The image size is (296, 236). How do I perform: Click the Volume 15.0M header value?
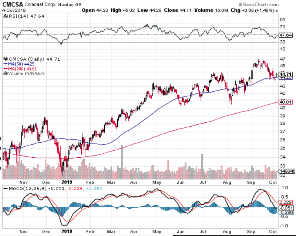pos(211,10)
